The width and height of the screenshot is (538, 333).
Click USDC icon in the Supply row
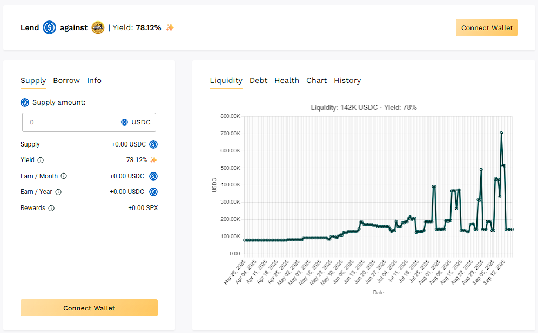click(153, 144)
